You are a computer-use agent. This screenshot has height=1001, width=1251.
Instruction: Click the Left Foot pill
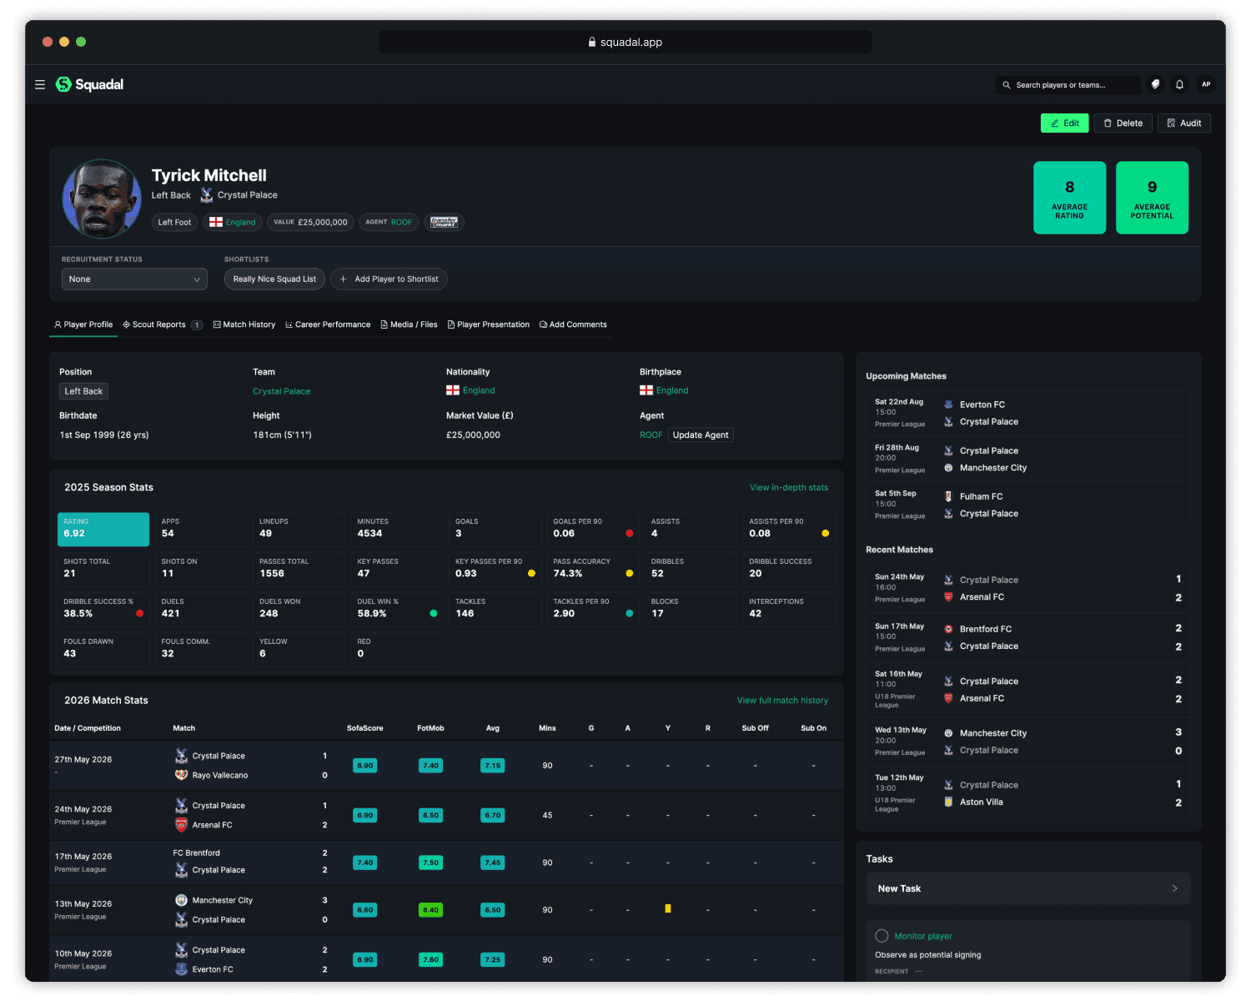(x=174, y=222)
